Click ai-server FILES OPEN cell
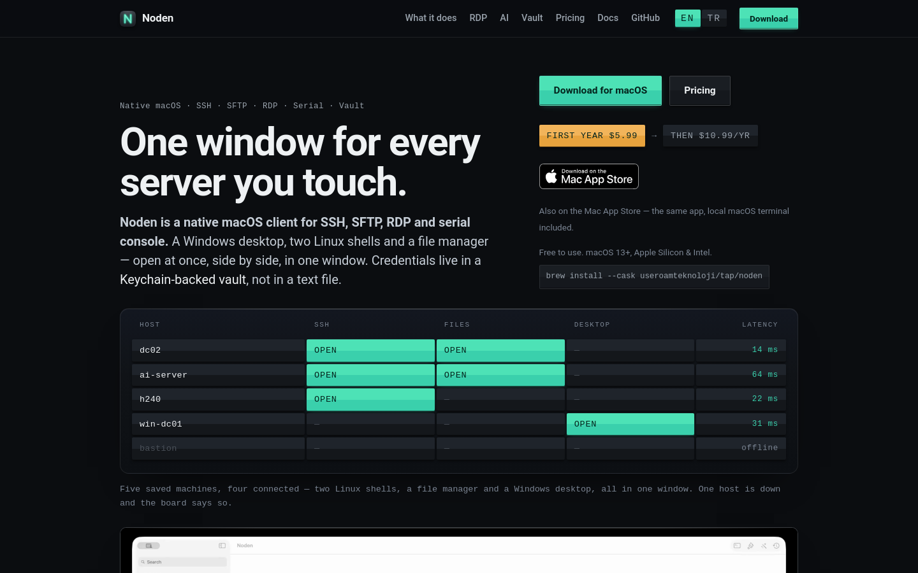This screenshot has height=573, width=918. [500, 375]
